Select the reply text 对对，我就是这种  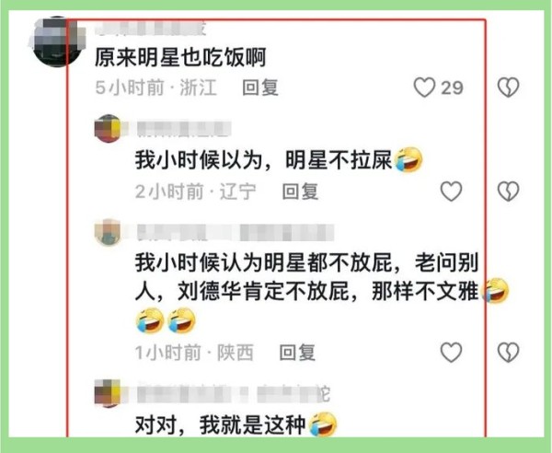click(x=221, y=424)
